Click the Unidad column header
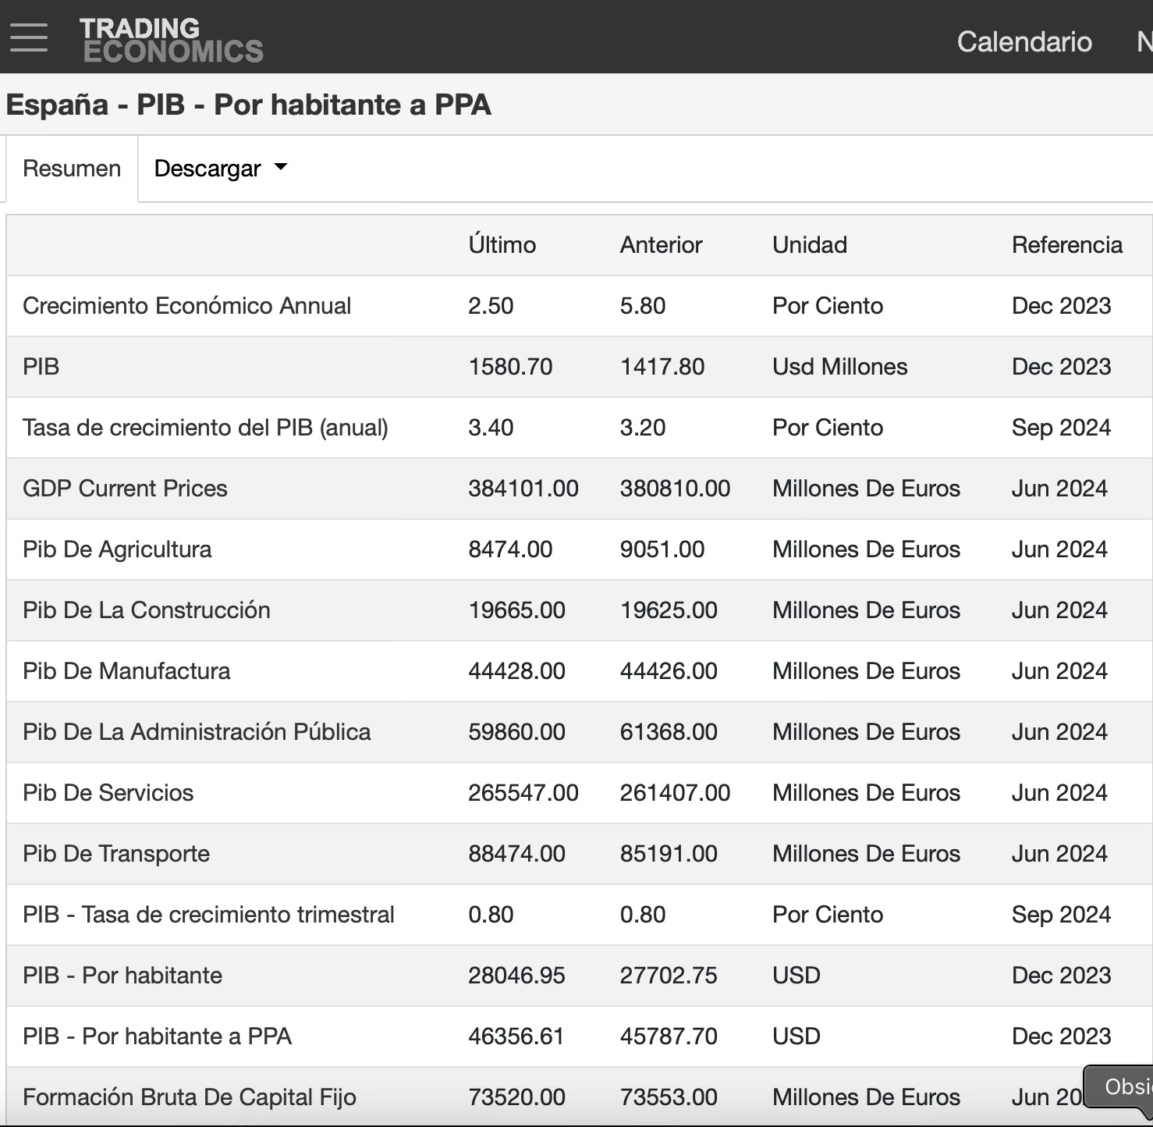 pos(810,245)
